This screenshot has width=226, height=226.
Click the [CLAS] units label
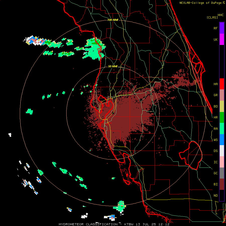tap(212, 17)
